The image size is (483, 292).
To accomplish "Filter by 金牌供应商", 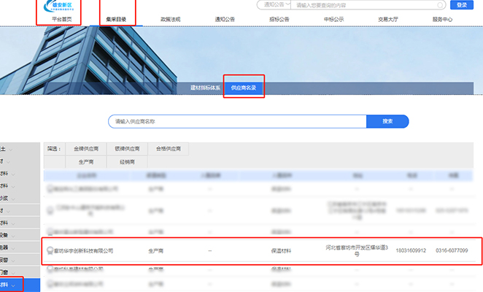I will click(89, 148).
